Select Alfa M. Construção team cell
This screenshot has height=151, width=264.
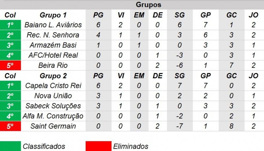(53, 116)
